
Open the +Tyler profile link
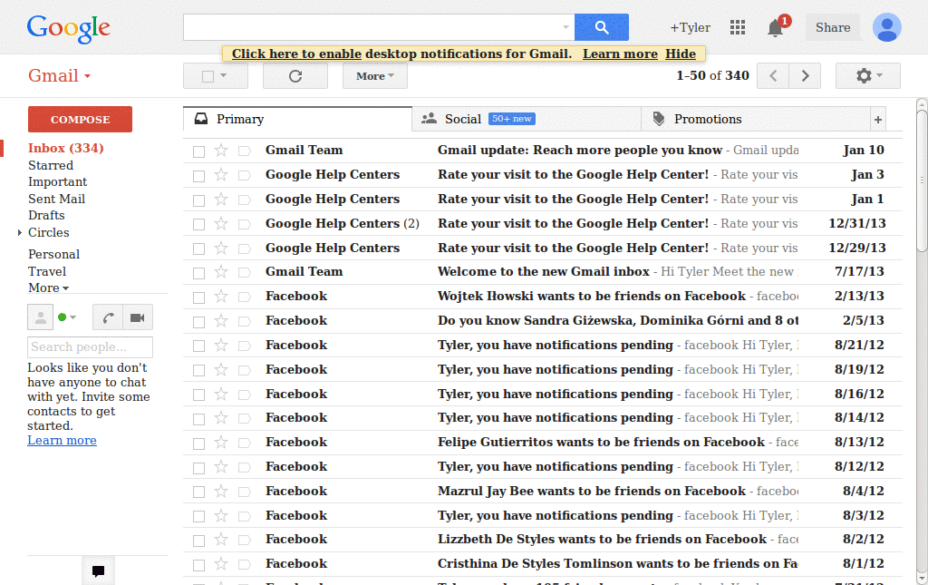[690, 28]
